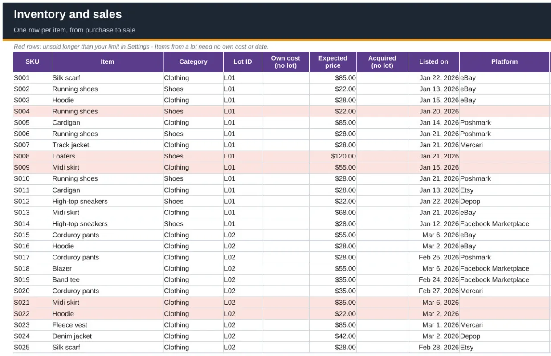The width and height of the screenshot is (551, 356).
Task: Click SKU cell S006
Action: tap(33, 134)
